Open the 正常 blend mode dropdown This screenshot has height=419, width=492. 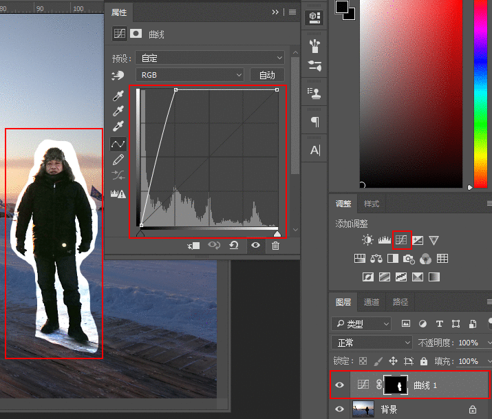(x=372, y=343)
